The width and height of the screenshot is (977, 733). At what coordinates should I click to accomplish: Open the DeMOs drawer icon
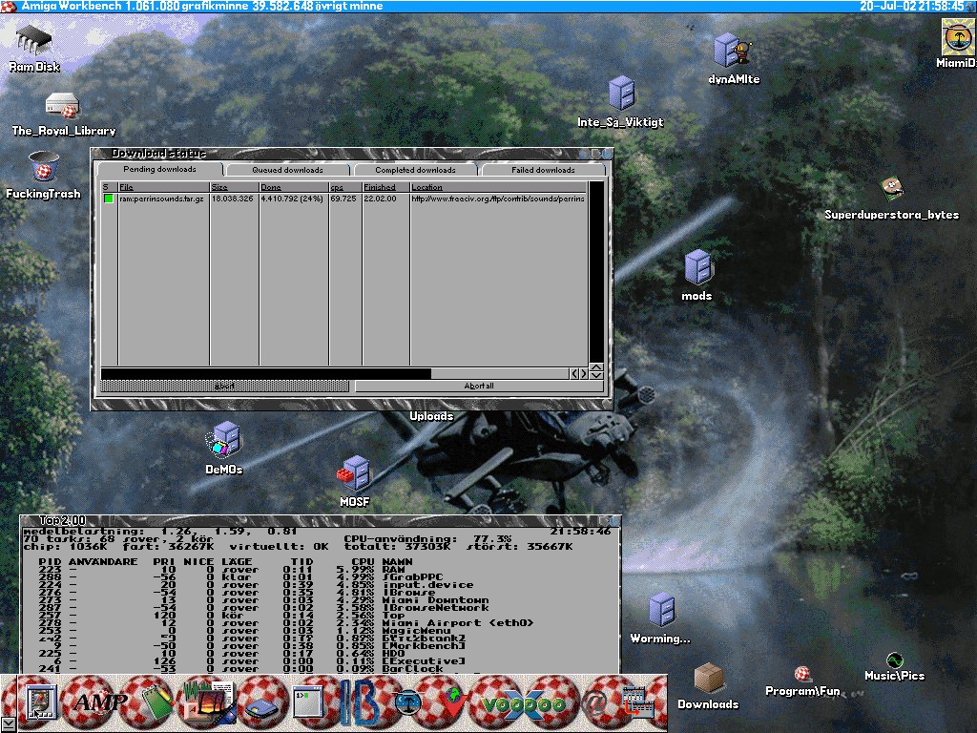click(224, 441)
